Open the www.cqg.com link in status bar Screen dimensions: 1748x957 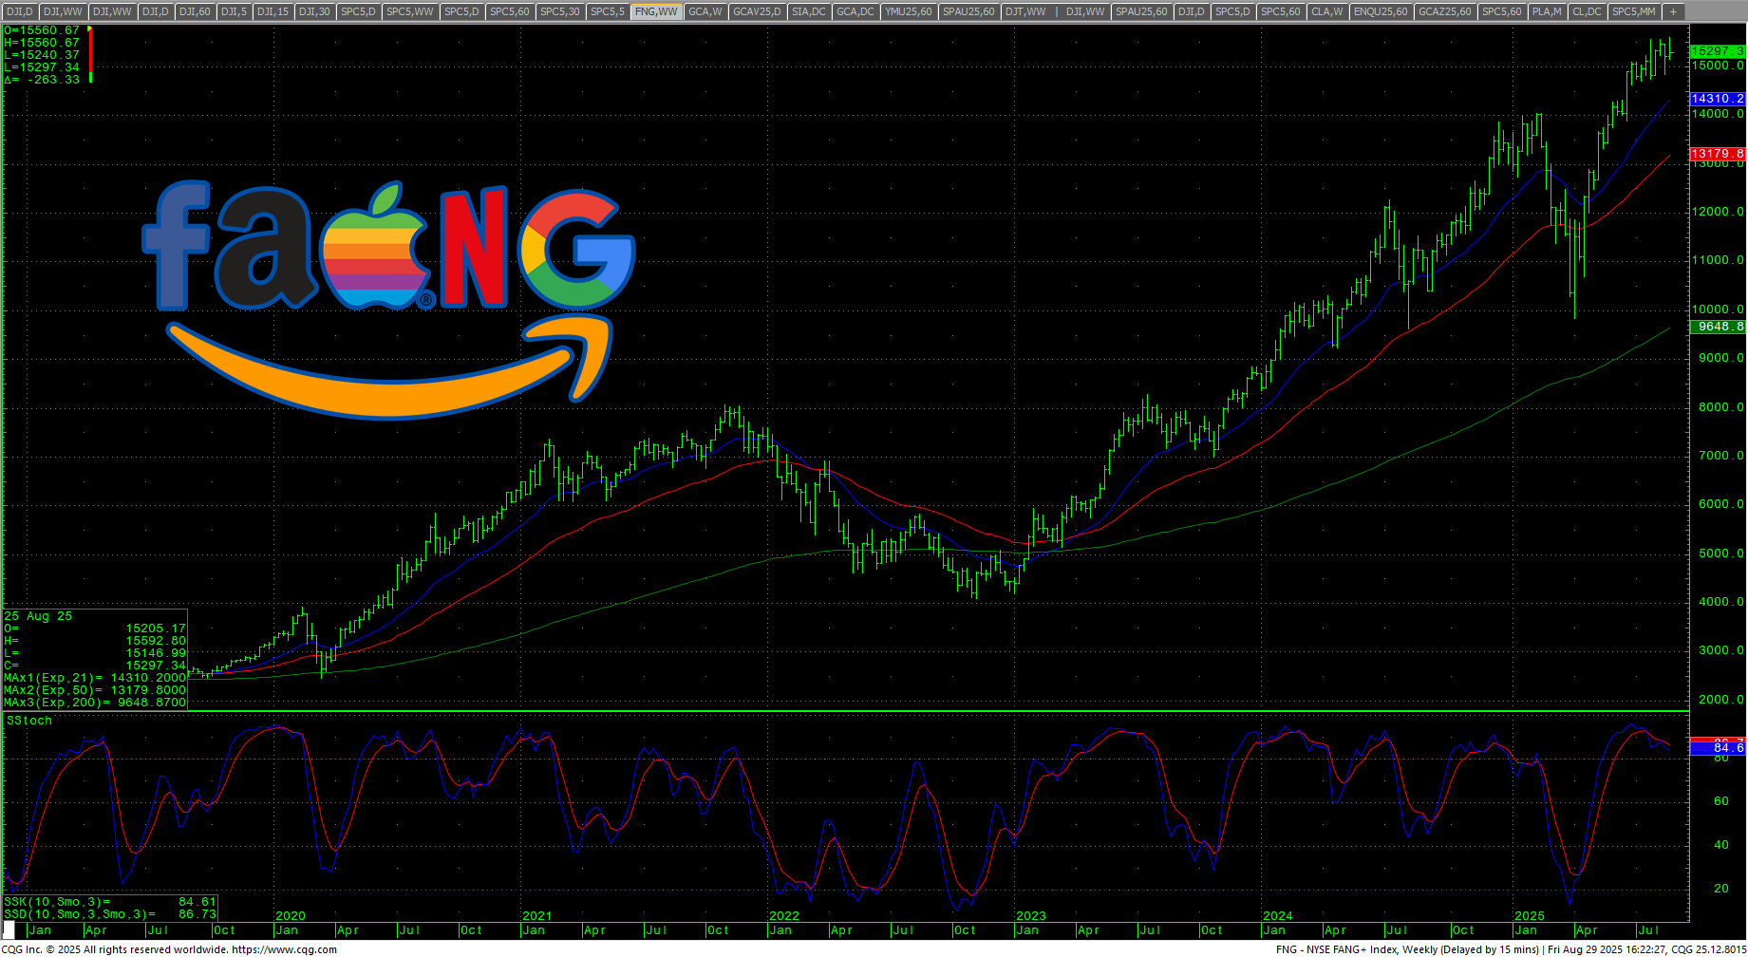(284, 949)
